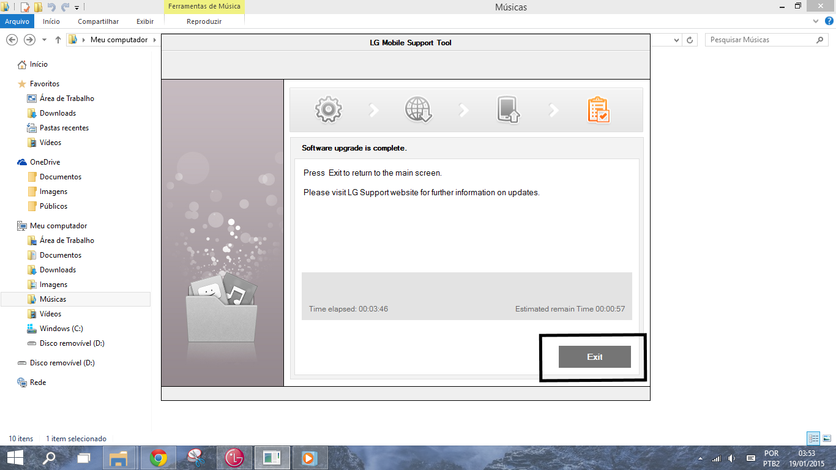The image size is (836, 470).
Task: Refresh the Explorer folder view
Action: [690, 40]
